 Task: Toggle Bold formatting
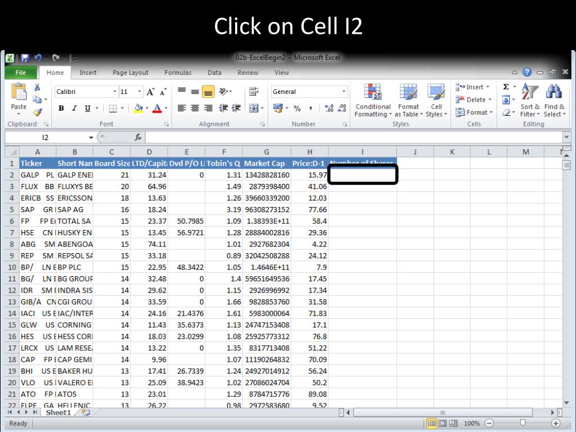tap(61, 109)
